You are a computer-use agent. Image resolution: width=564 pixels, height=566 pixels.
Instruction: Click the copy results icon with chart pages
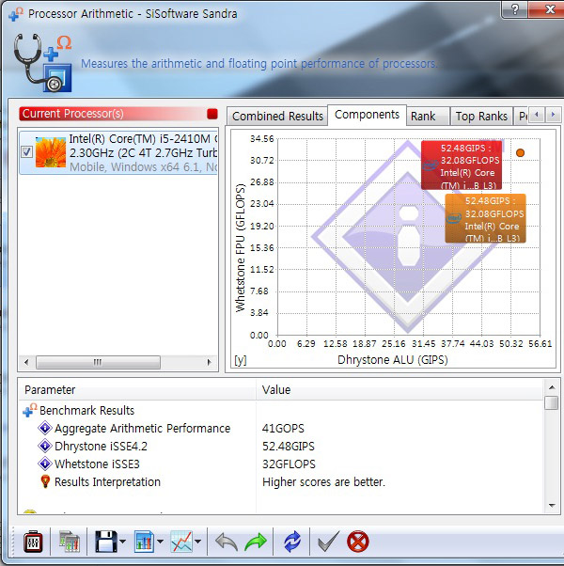click(x=69, y=542)
